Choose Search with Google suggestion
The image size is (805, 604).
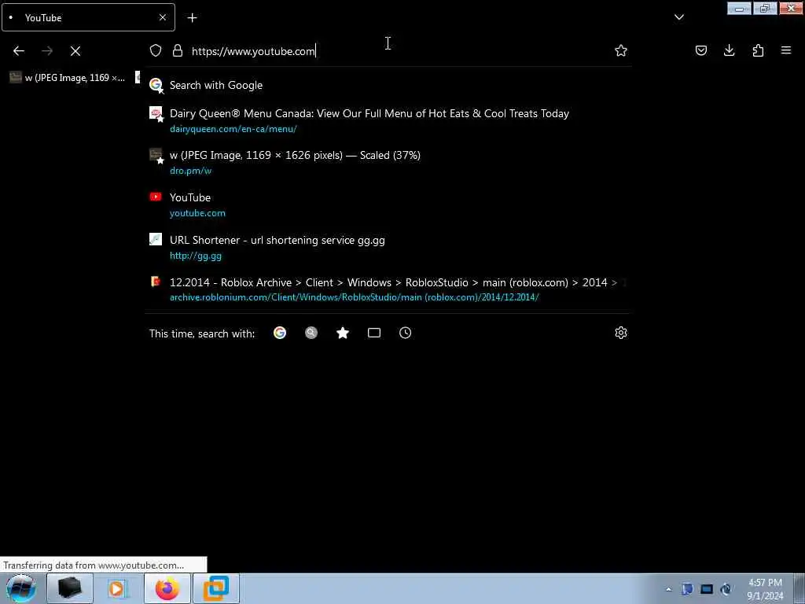388,85
